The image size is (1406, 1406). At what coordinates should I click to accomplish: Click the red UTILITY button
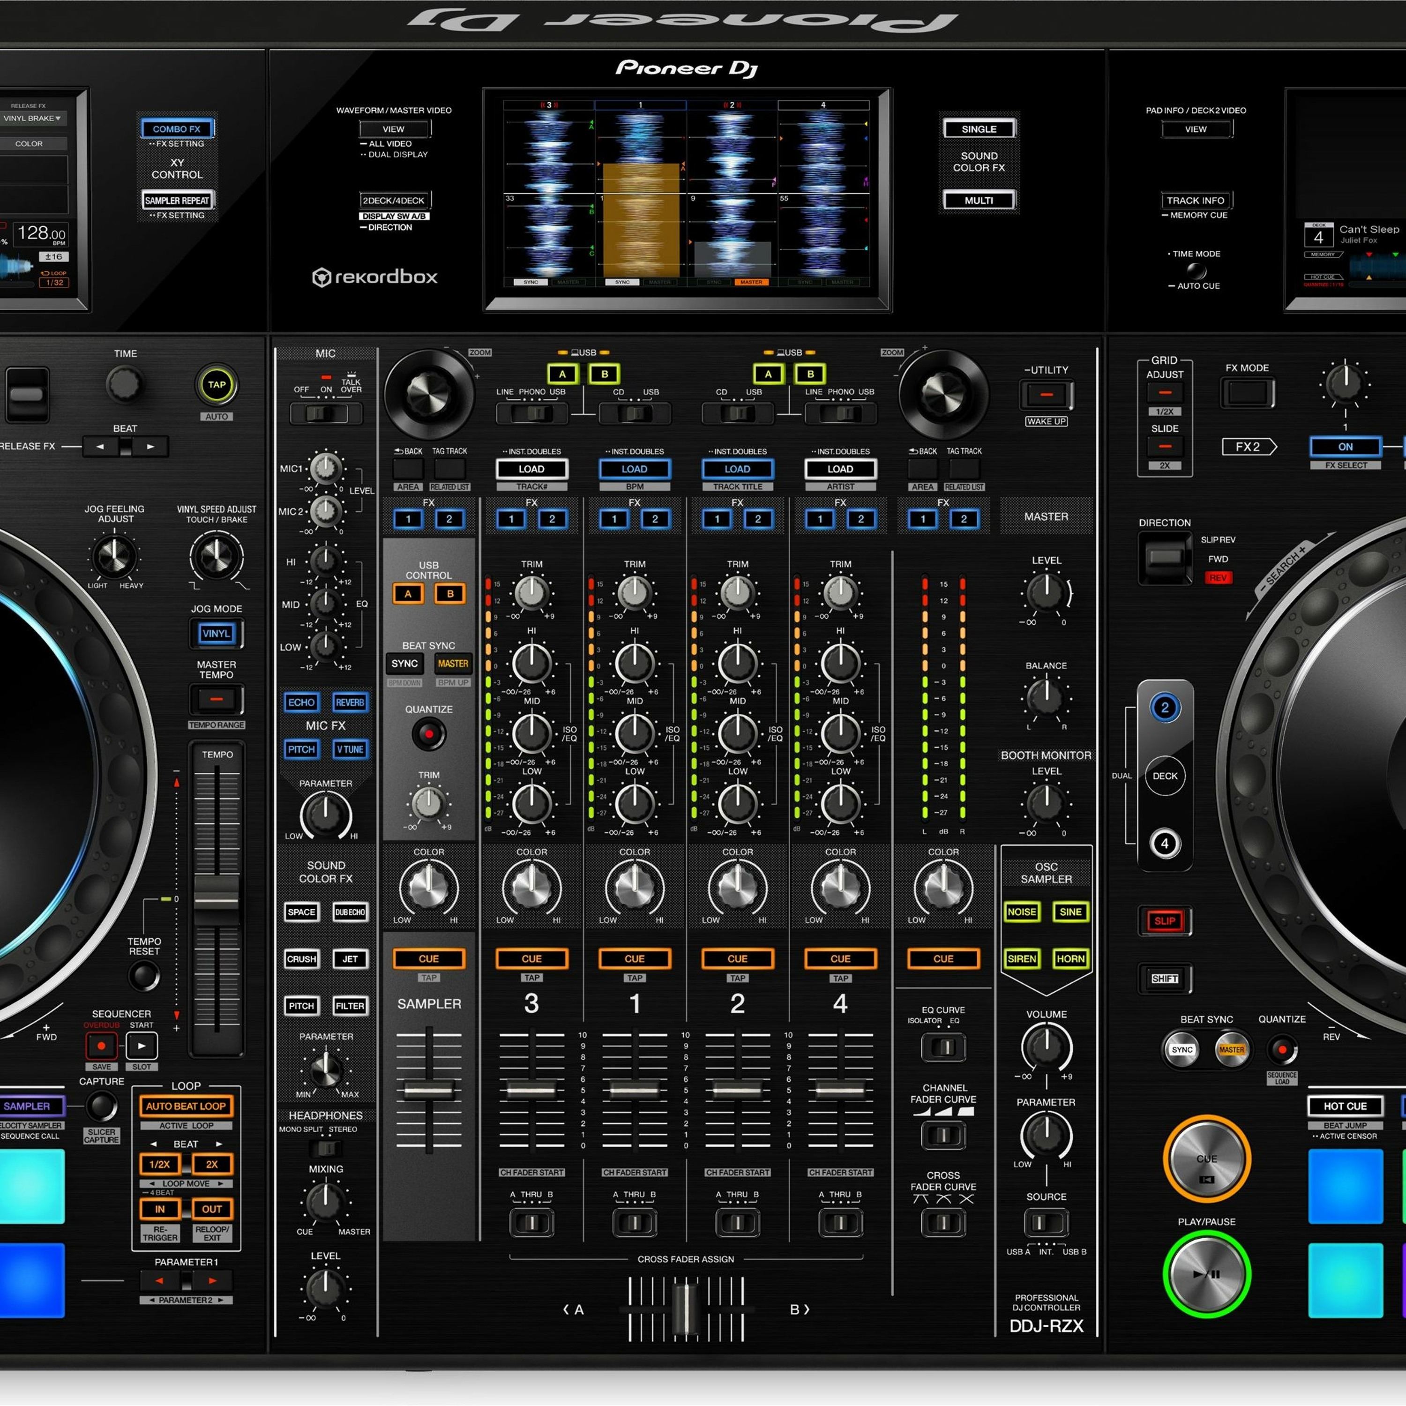(1047, 395)
